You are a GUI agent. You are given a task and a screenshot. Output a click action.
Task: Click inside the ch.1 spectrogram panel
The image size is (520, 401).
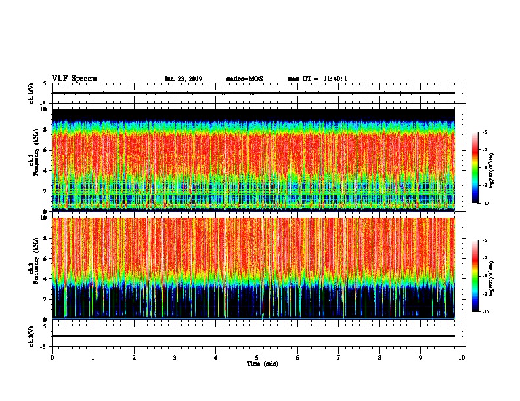(x=253, y=160)
